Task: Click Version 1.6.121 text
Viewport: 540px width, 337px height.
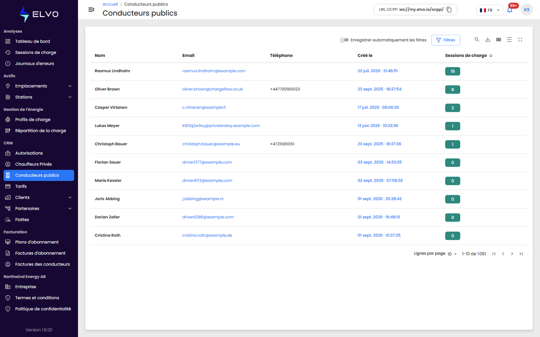Action: click(x=39, y=330)
